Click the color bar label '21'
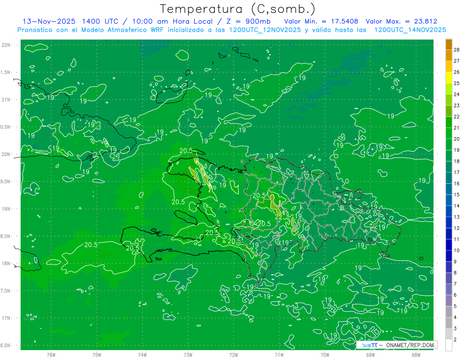 click(457, 128)
